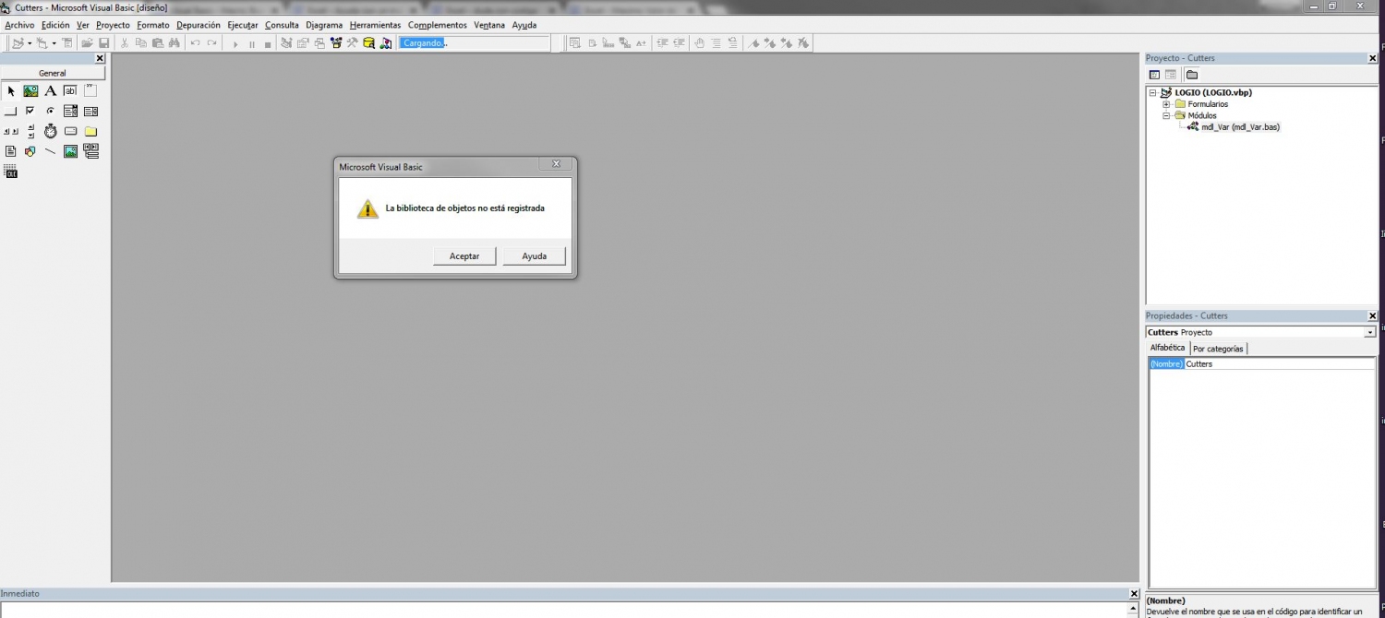Select the FileListBox control tool

pos(11,151)
